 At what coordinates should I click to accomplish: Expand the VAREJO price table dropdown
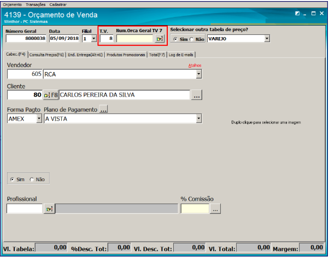tap(267, 39)
